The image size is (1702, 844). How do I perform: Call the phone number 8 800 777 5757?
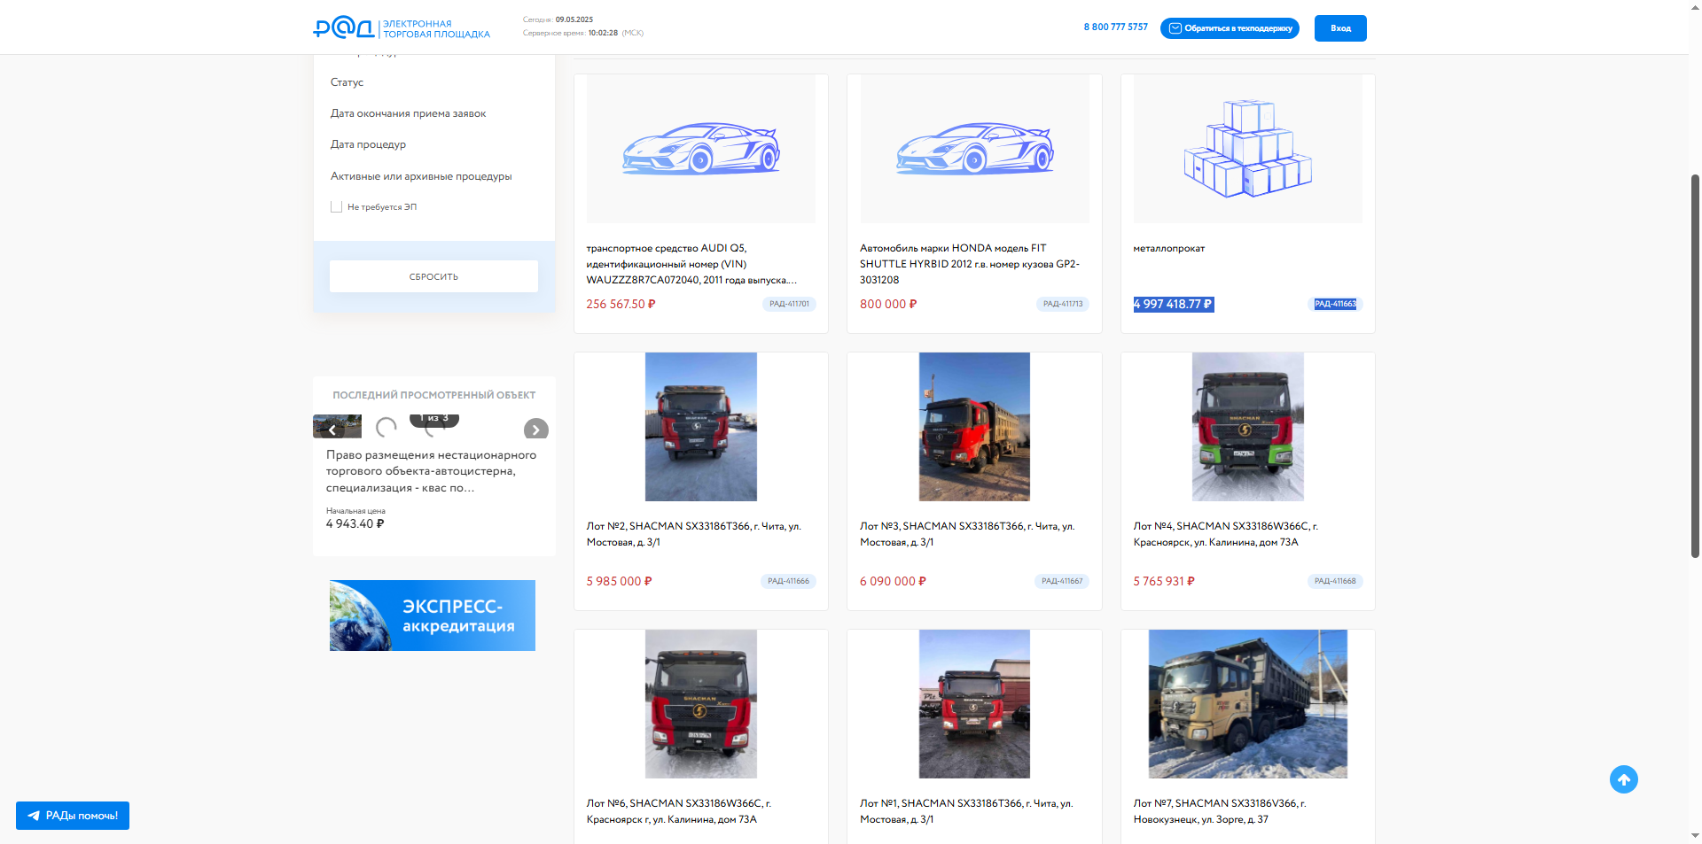tap(1115, 27)
